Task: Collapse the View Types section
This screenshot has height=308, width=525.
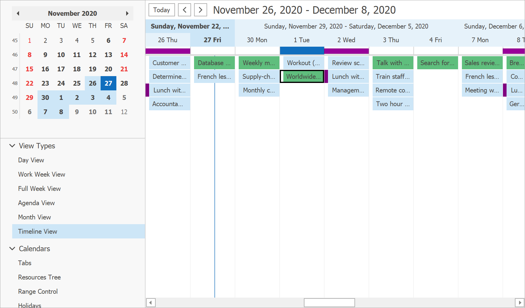Action: coord(12,146)
